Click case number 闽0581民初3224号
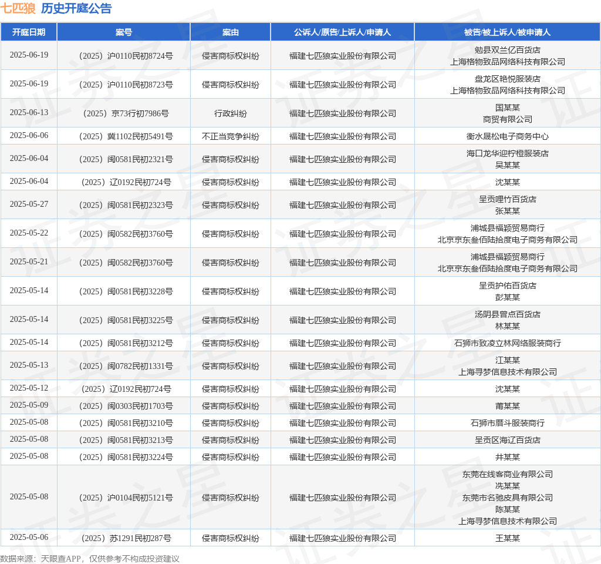This screenshot has width=601, height=564. coord(126,457)
